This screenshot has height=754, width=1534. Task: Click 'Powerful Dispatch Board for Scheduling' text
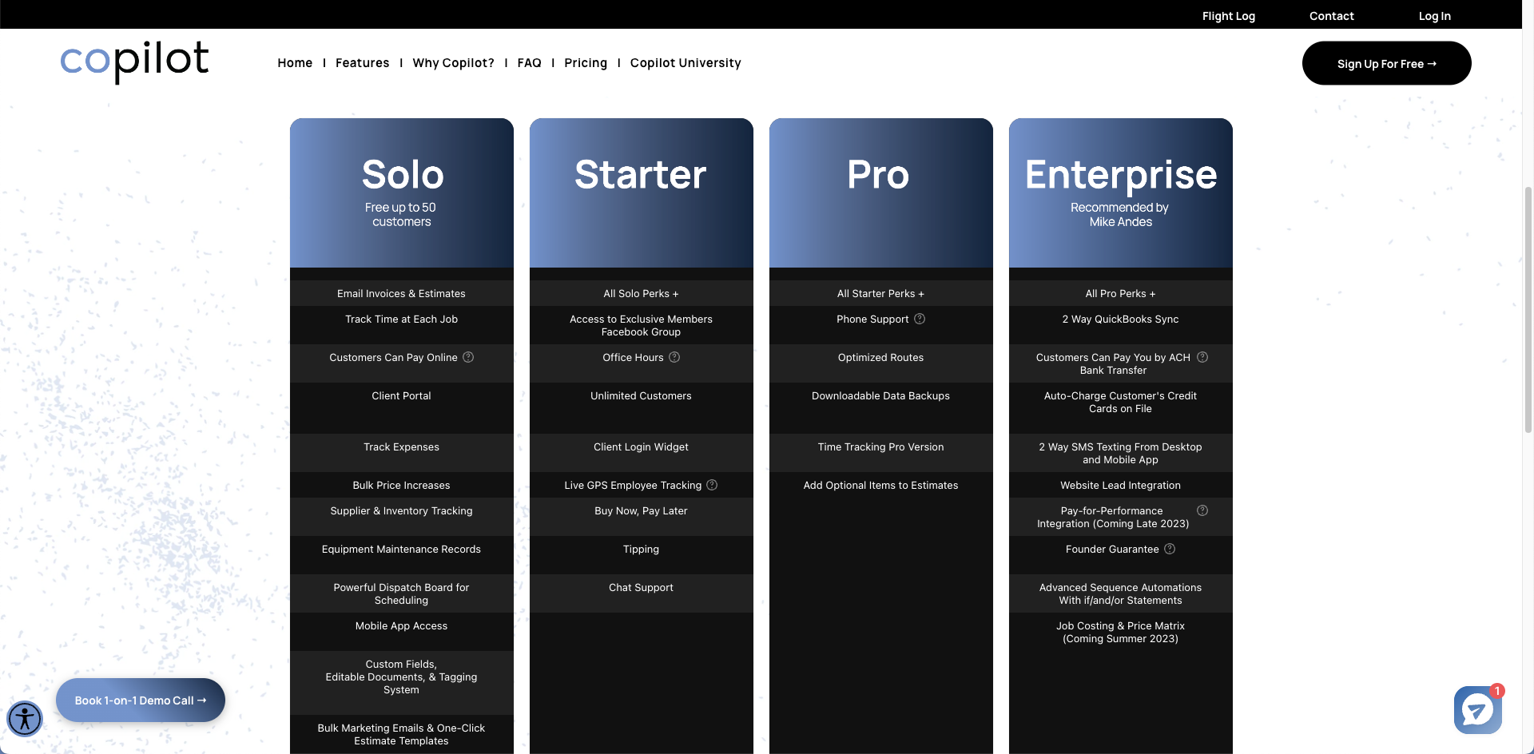pos(401,593)
